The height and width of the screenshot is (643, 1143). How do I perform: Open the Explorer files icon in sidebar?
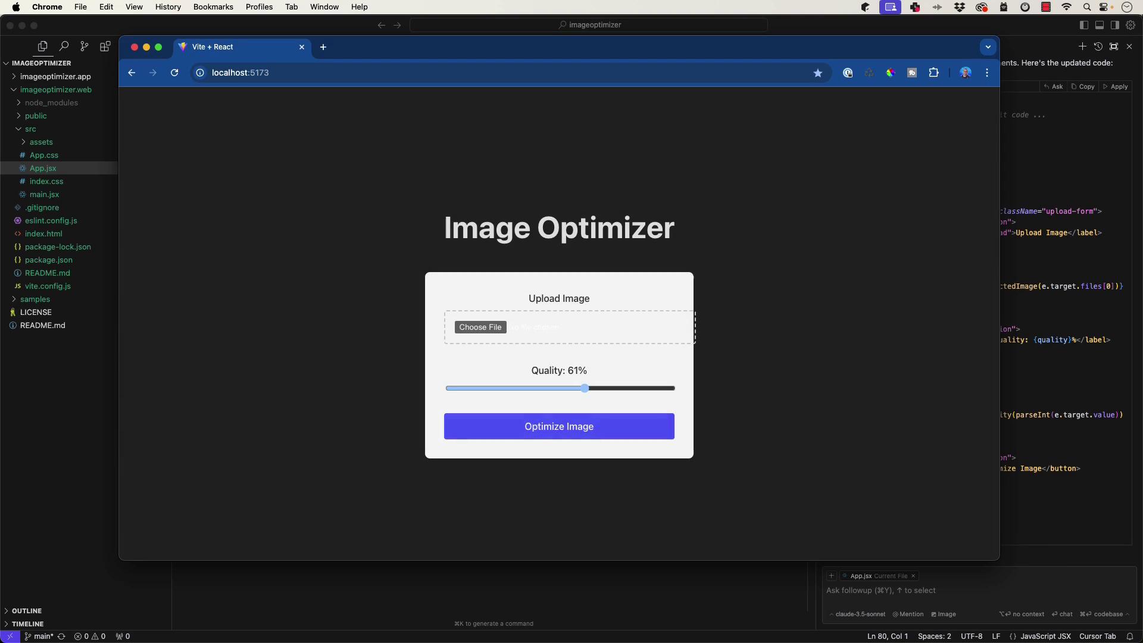[x=42, y=46]
